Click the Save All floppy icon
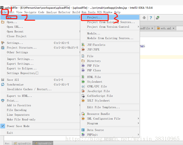The image size is (183, 145). click(3, 80)
